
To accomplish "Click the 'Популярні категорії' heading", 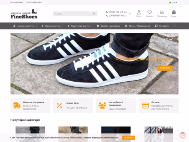I will click(25, 120).
